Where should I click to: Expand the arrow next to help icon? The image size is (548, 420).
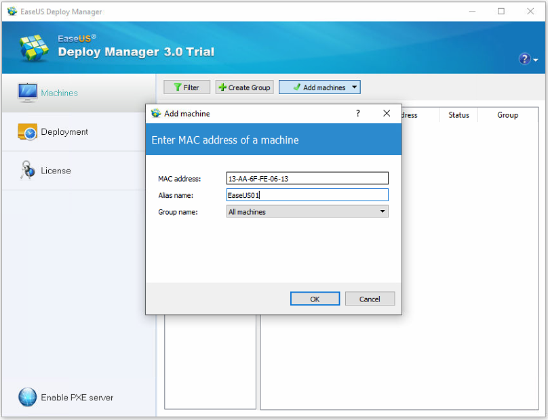point(535,60)
